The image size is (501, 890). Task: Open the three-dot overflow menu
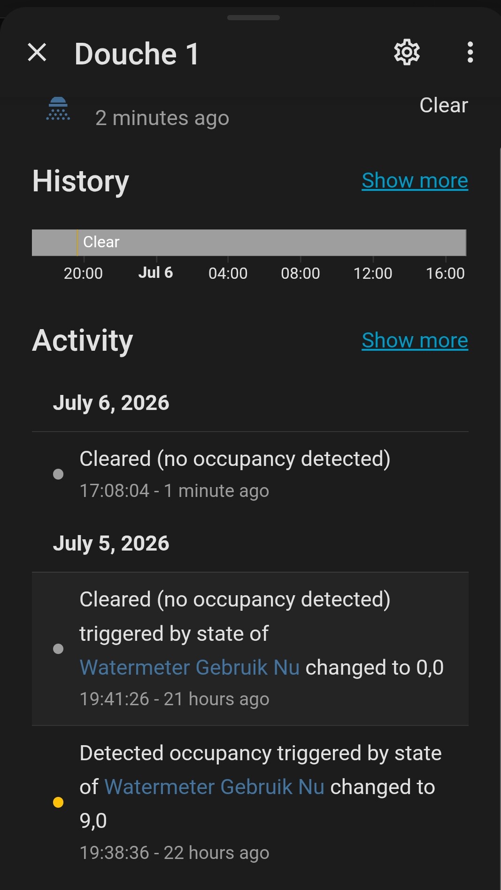(470, 52)
